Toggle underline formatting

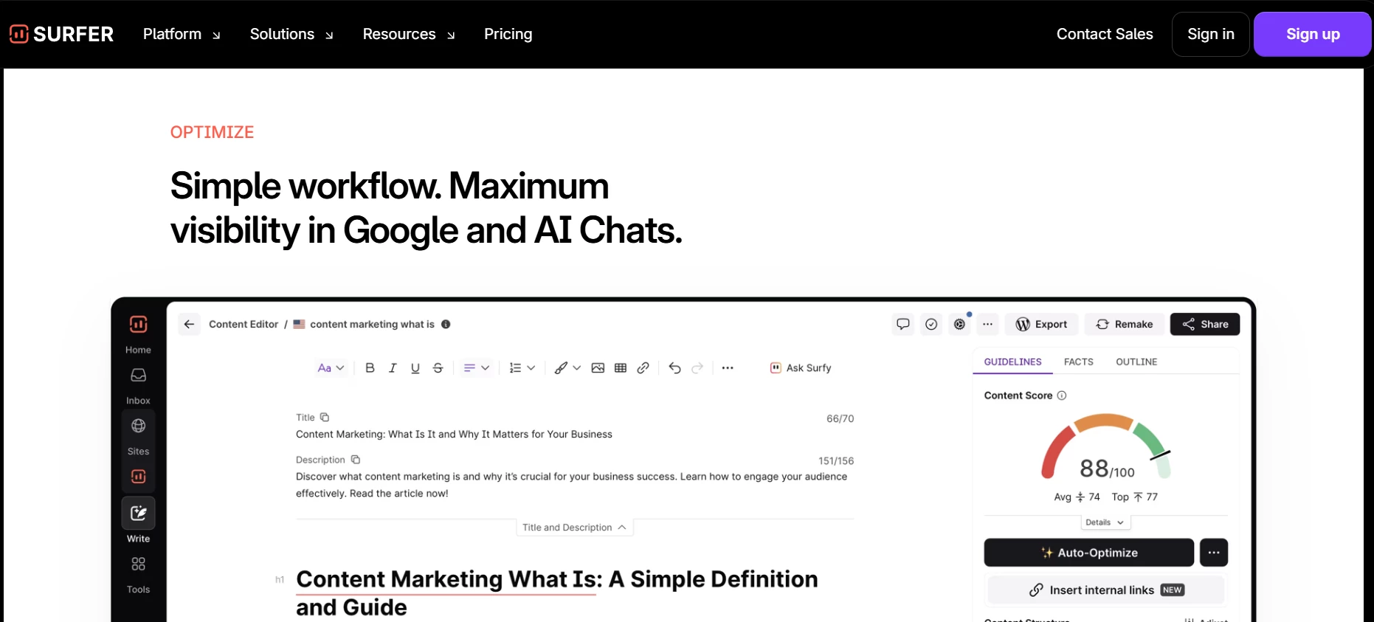click(x=415, y=367)
